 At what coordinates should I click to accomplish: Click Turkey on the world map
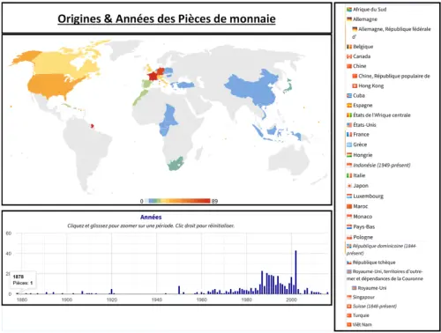click(x=186, y=85)
